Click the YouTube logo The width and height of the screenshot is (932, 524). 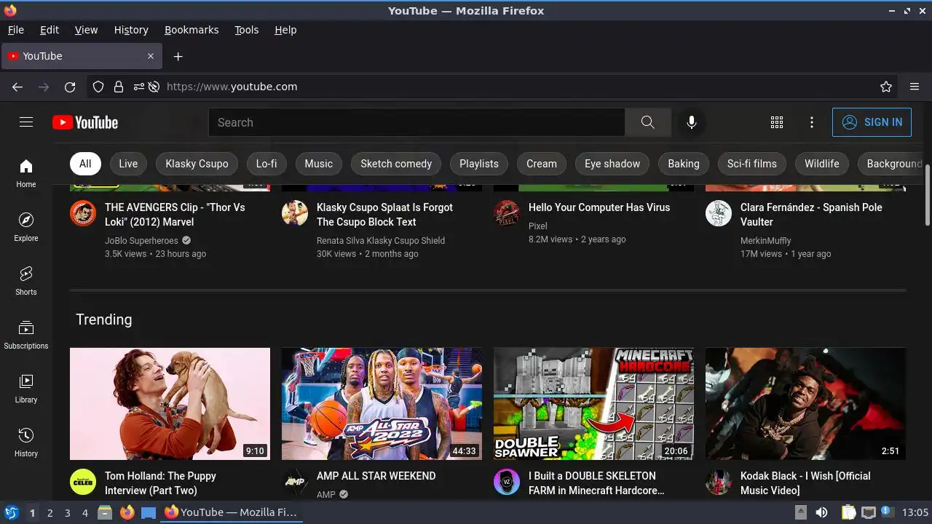coord(85,122)
